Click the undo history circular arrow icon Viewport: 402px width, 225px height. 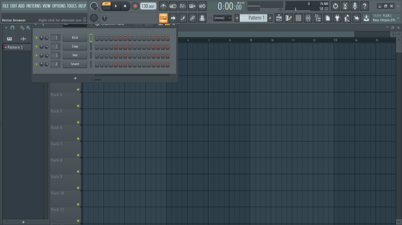point(335,6)
